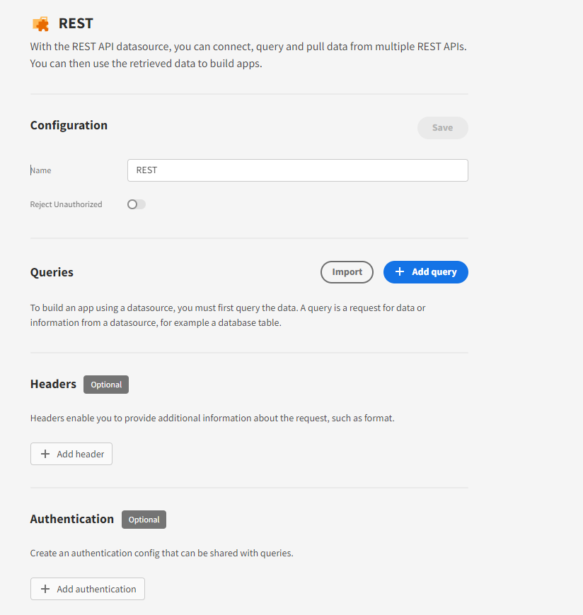Click the Configuration section heading
Viewport: 583px width, 615px height.
tap(69, 125)
